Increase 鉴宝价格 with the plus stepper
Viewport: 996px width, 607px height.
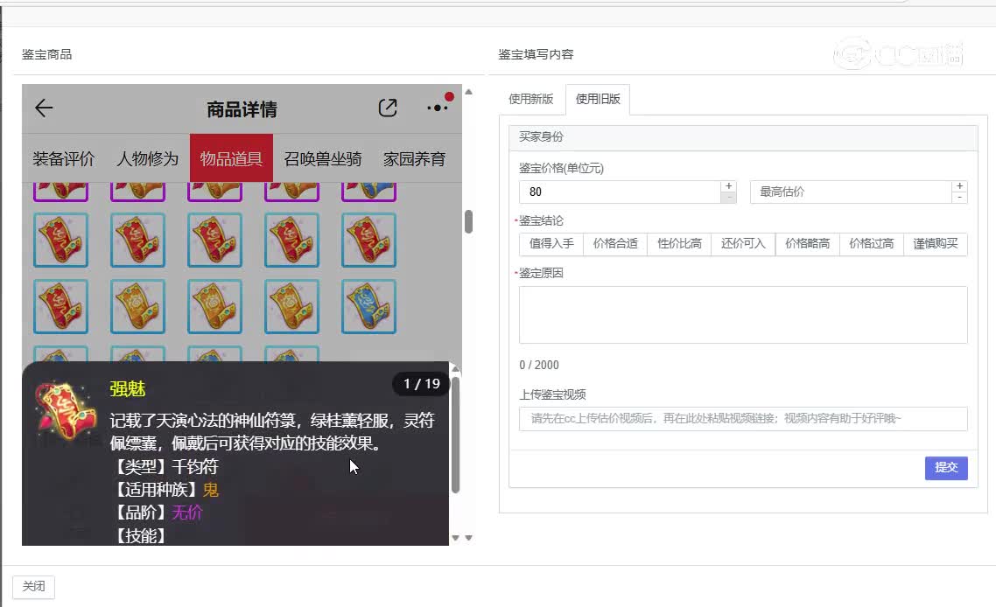coord(728,186)
